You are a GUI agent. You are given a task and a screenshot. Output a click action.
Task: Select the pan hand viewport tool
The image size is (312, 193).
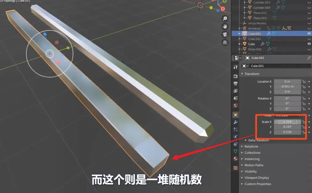(x=225, y=26)
